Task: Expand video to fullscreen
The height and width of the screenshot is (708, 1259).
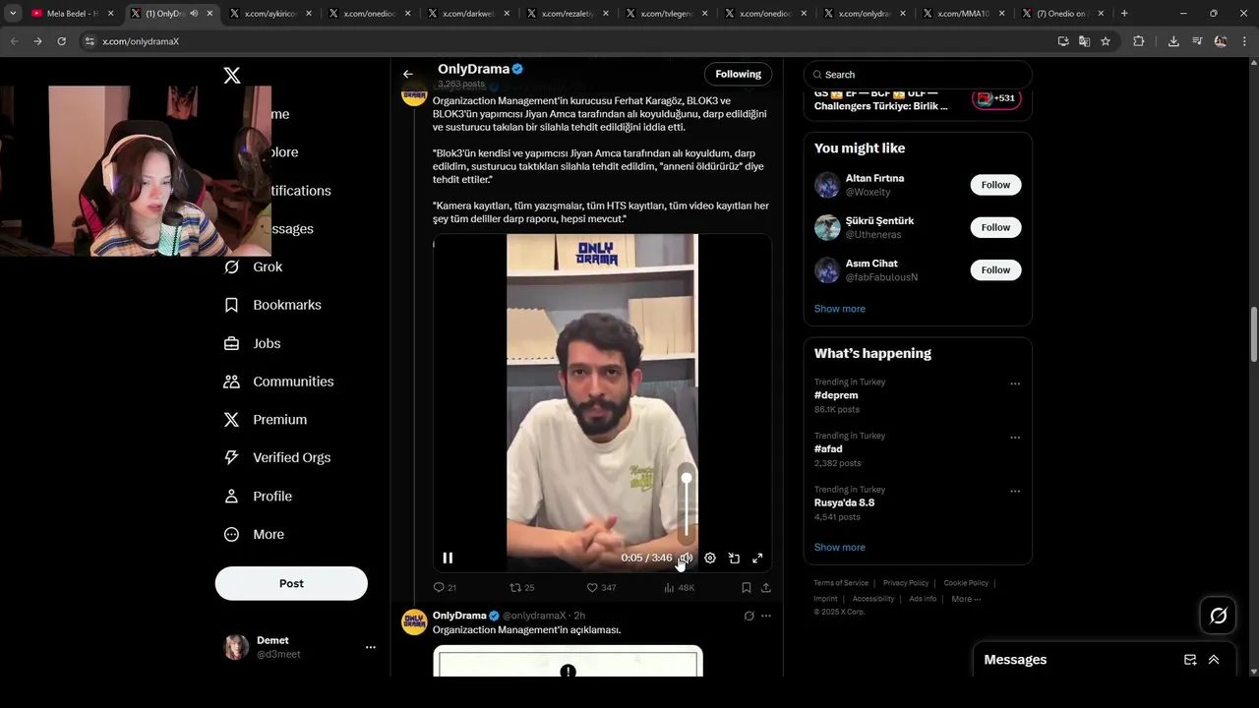Action: [x=757, y=558]
